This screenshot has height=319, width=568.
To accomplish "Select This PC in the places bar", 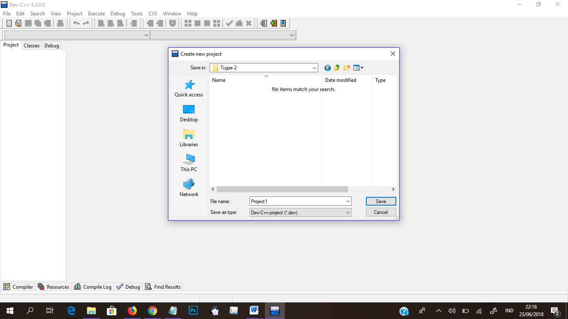I will point(189,163).
